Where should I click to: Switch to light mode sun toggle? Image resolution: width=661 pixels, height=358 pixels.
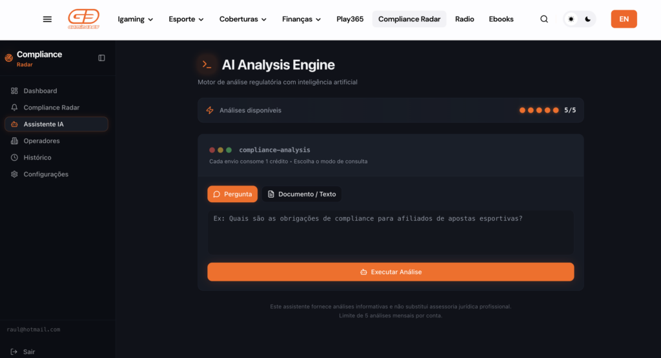[x=571, y=19]
